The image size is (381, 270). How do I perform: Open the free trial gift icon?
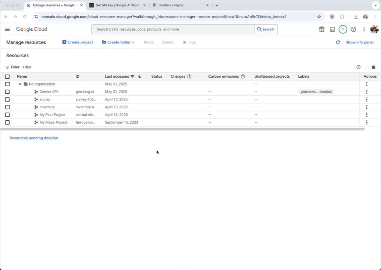pos(322,29)
